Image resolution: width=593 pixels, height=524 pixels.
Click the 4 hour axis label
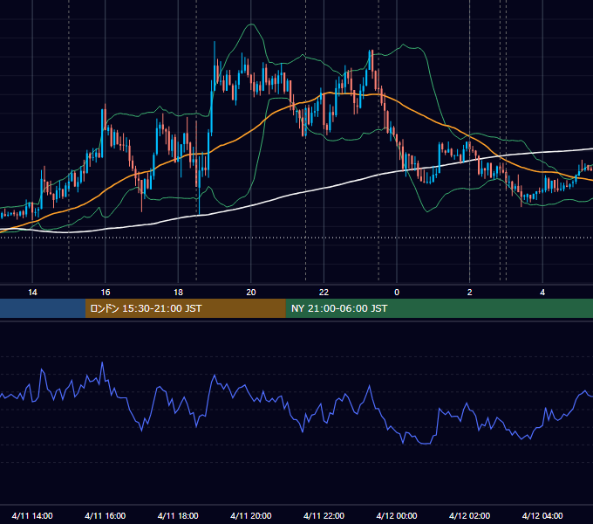coord(542,293)
